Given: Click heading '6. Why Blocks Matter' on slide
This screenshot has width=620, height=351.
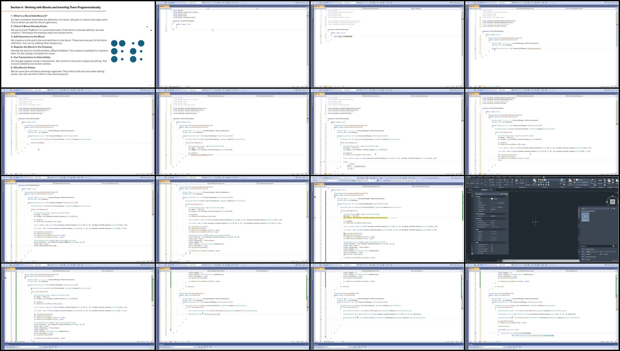Looking at the screenshot, I should 23,68.
